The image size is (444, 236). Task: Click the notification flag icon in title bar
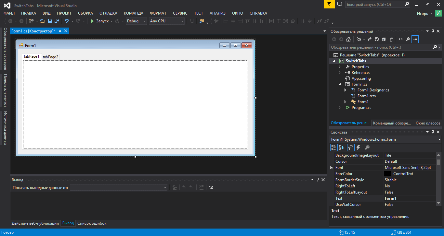(x=329, y=4)
